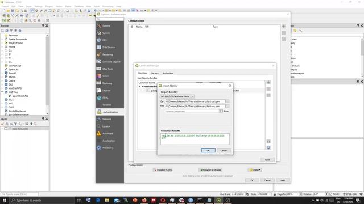364x204 pixels.
Task: Click Installed Plugins button
Action: point(163,170)
